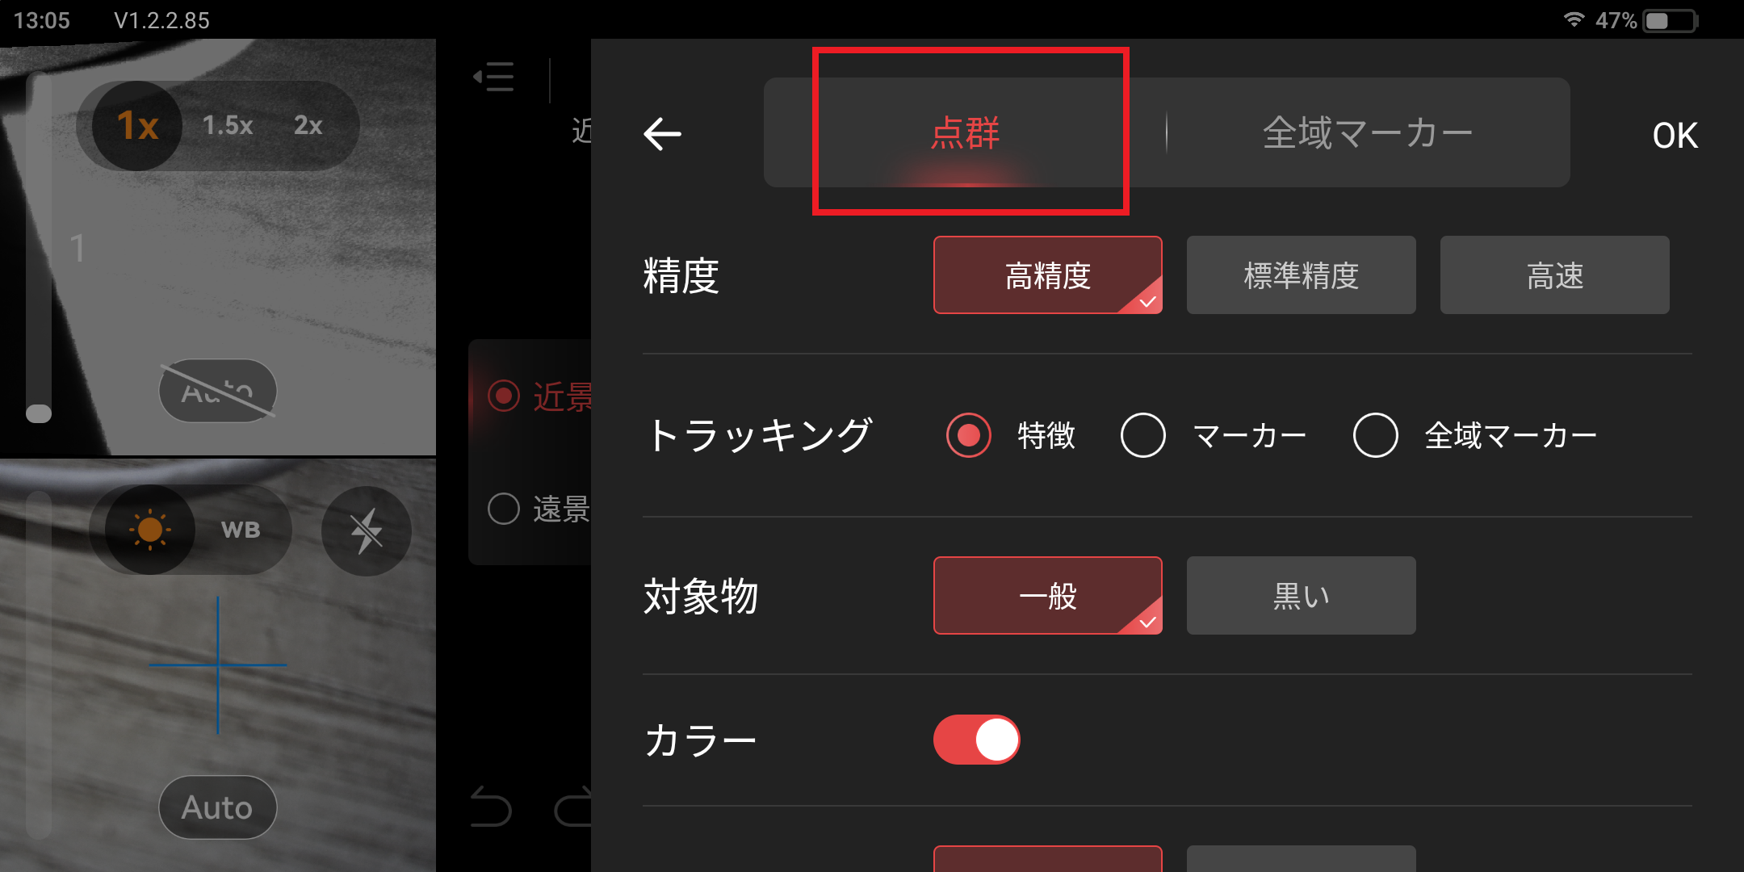Switch to the 点群 tab

[x=966, y=133]
